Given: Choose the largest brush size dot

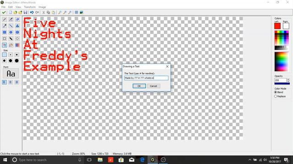Looking at the screenshot, I should pos(16,61).
